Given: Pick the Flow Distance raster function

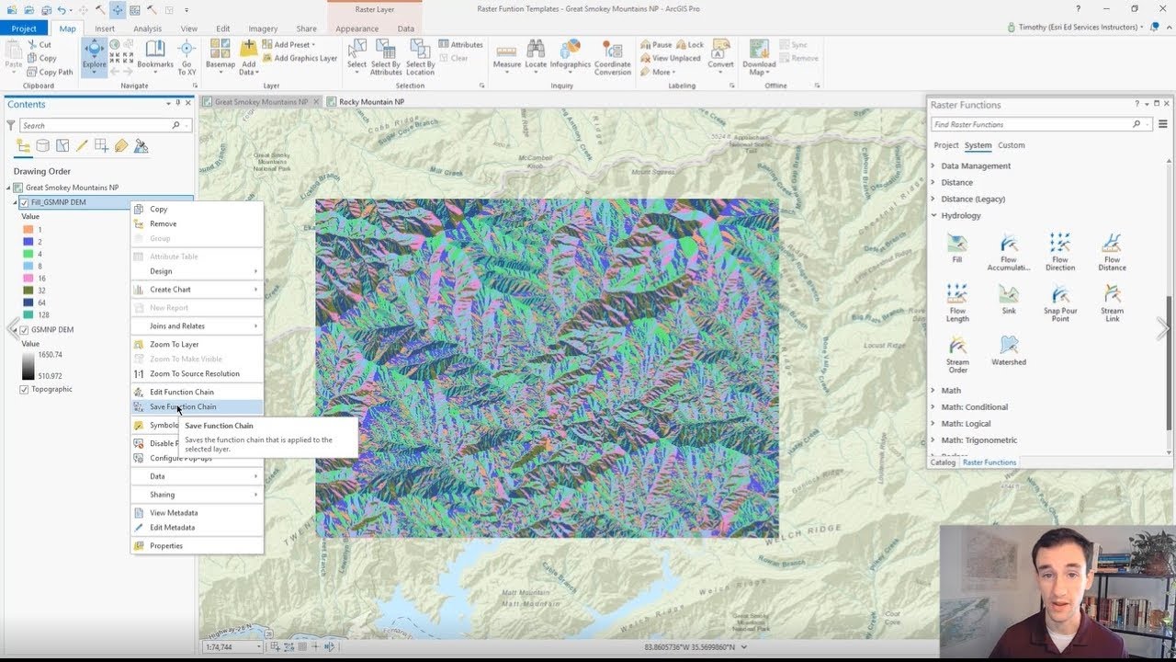Looking at the screenshot, I should (x=1112, y=252).
